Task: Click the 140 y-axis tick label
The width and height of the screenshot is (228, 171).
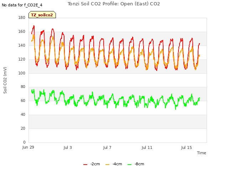Action: [x=22, y=45]
